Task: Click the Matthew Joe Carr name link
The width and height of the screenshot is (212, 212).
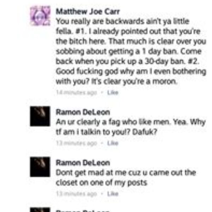Action: tap(88, 12)
